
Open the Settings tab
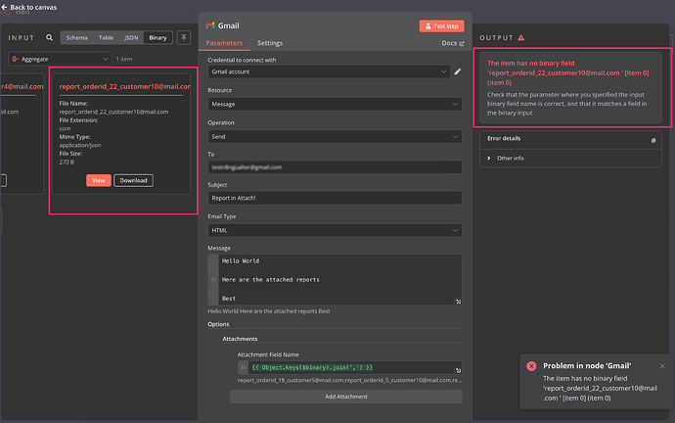(x=270, y=43)
